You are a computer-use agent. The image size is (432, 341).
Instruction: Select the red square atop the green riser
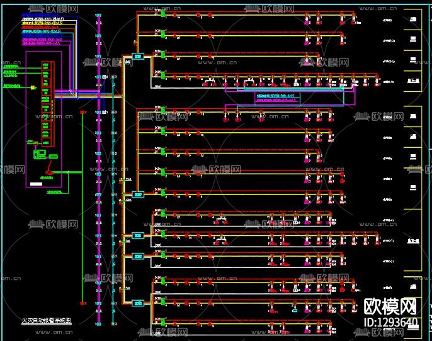point(82,112)
